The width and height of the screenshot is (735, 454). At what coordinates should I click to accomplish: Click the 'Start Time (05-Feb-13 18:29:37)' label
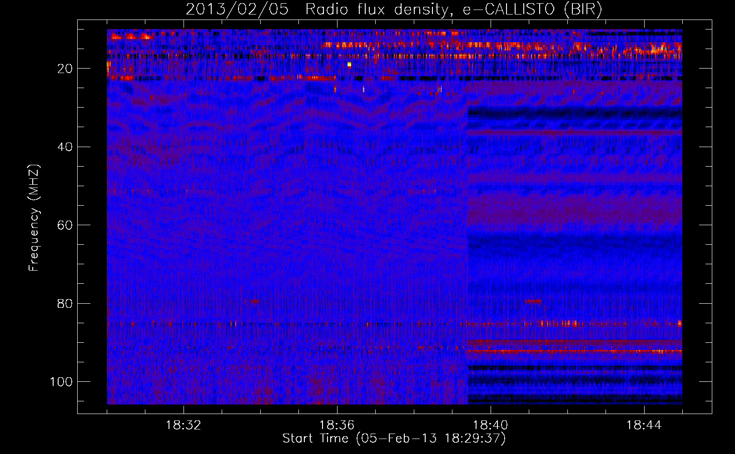(x=394, y=439)
